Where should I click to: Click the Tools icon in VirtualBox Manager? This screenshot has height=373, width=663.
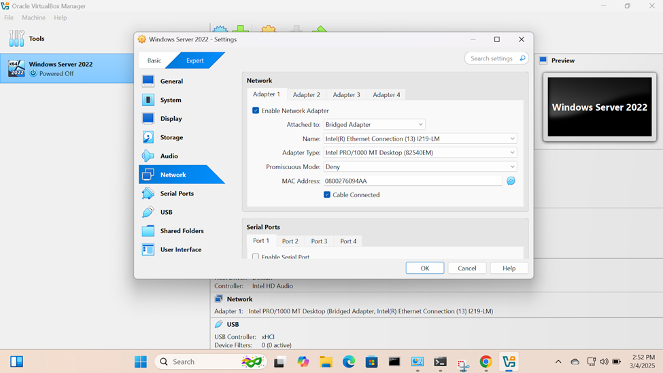coord(16,39)
